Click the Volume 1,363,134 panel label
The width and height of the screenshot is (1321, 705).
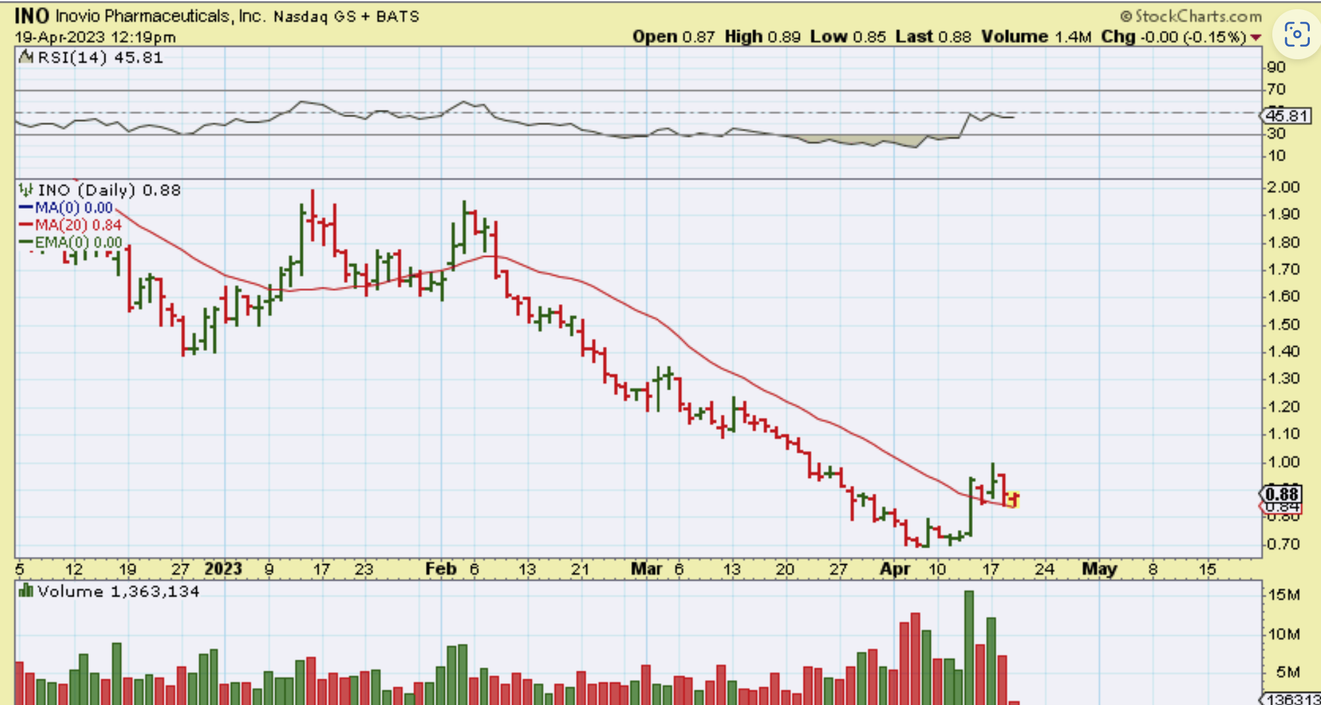tap(118, 591)
